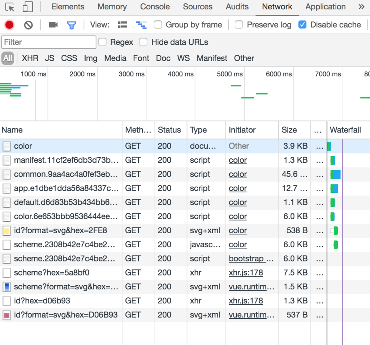Click into the Filter text field
The width and height of the screenshot is (370, 345).
[x=49, y=42]
